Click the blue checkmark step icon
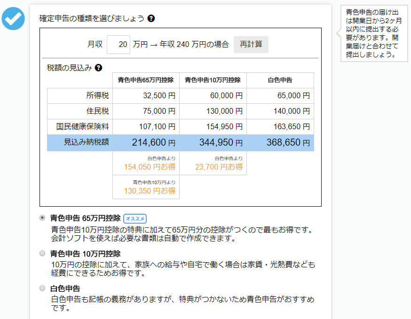This screenshot has height=319, width=411. [x=13, y=18]
